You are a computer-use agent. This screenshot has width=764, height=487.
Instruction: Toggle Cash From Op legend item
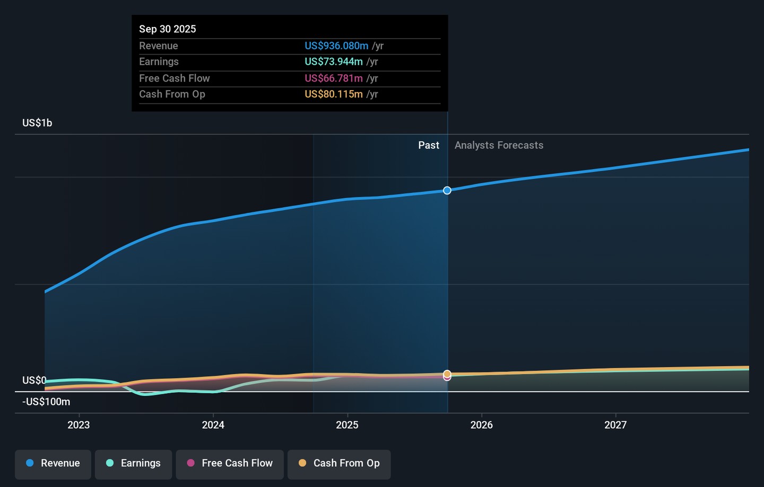[339, 464]
